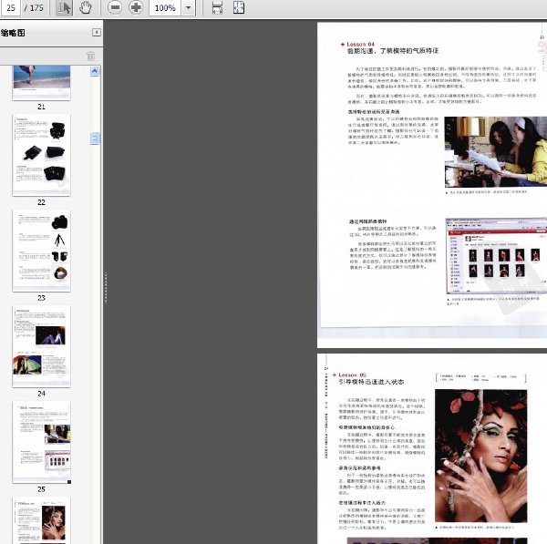Click the Lesson 05 heading text
This screenshot has height=544, width=547.
(352, 375)
